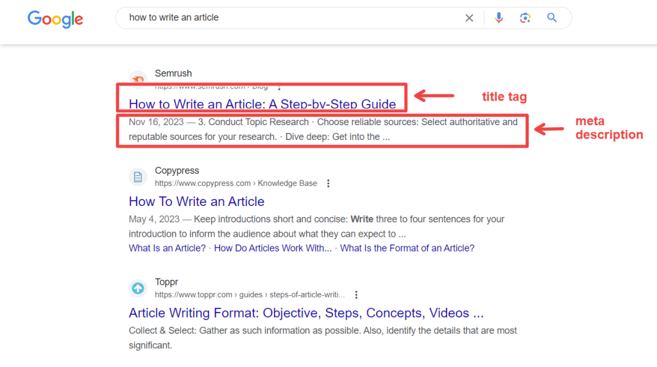Open the Toppr favicon
The width and height of the screenshot is (657, 367).
point(138,288)
